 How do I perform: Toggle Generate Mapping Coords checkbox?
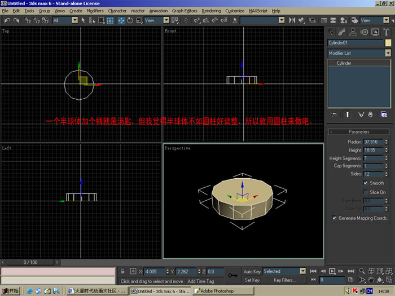click(334, 218)
